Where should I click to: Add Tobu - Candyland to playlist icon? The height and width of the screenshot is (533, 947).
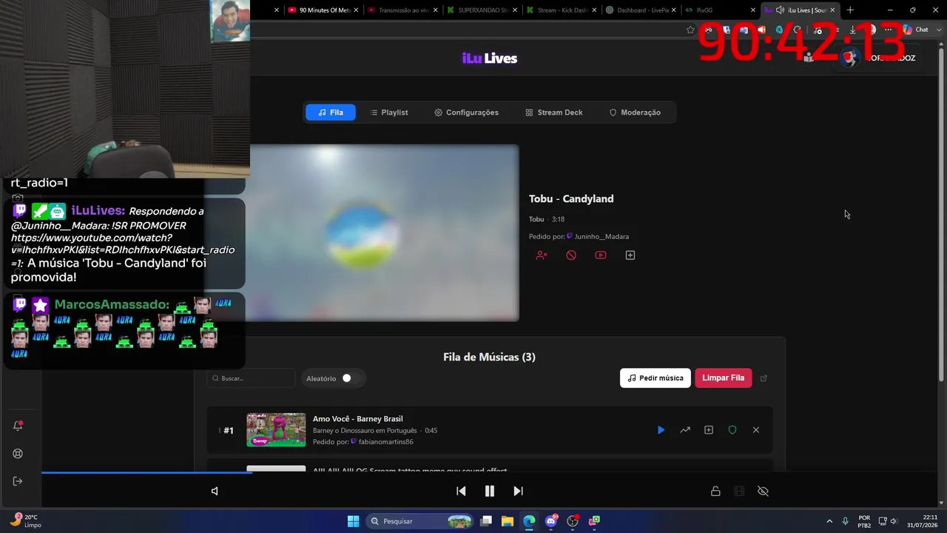(x=630, y=255)
